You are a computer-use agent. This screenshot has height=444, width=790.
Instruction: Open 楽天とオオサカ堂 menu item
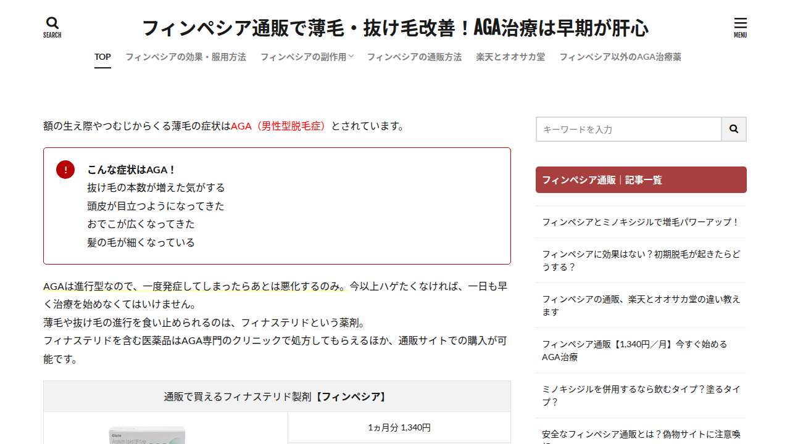point(510,57)
